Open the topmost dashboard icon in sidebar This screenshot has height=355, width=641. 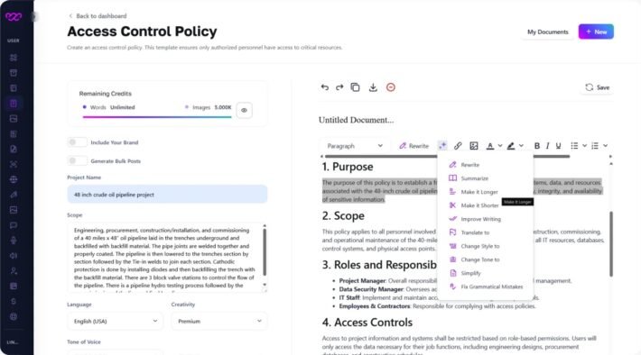14,58
